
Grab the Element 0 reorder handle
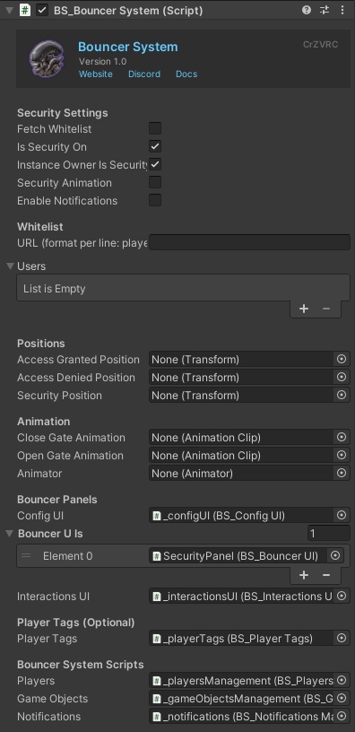click(26, 555)
